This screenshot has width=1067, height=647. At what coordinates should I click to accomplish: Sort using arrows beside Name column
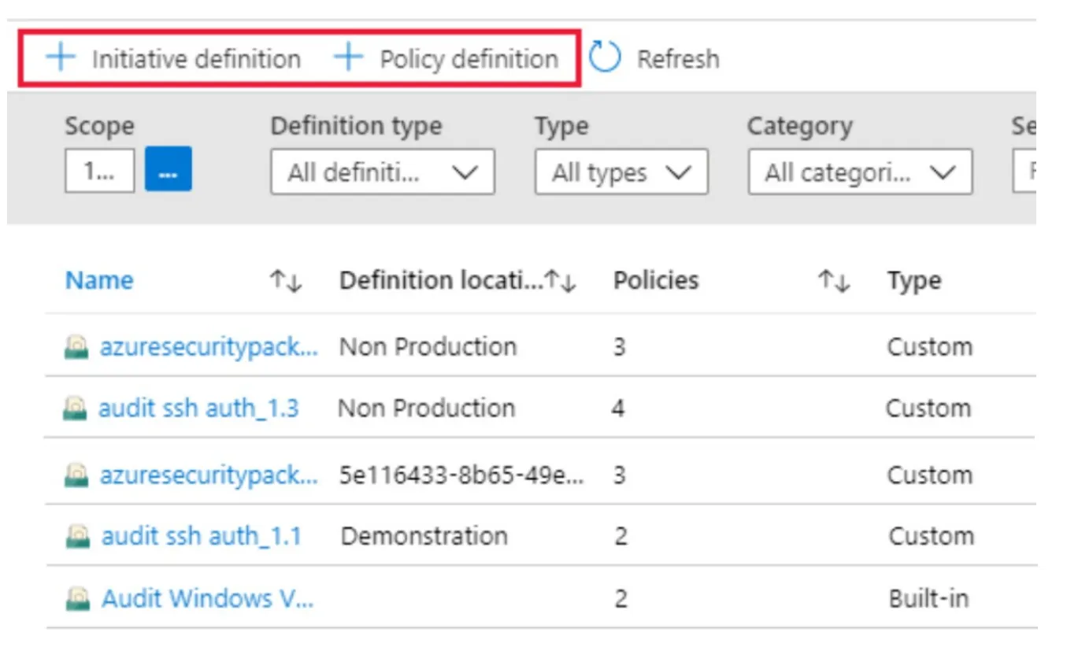[285, 281]
